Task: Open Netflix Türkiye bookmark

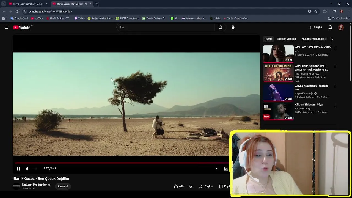Action: pos(58,18)
